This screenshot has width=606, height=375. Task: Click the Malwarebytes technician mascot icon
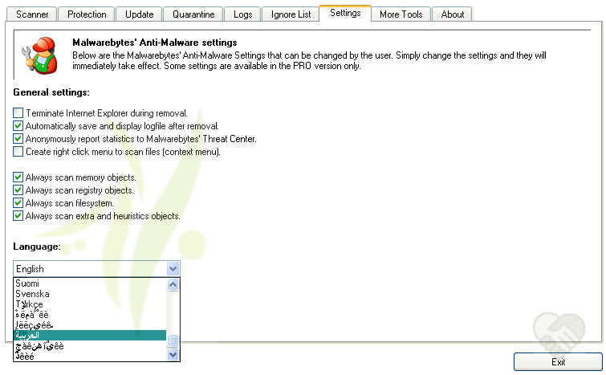(x=40, y=55)
